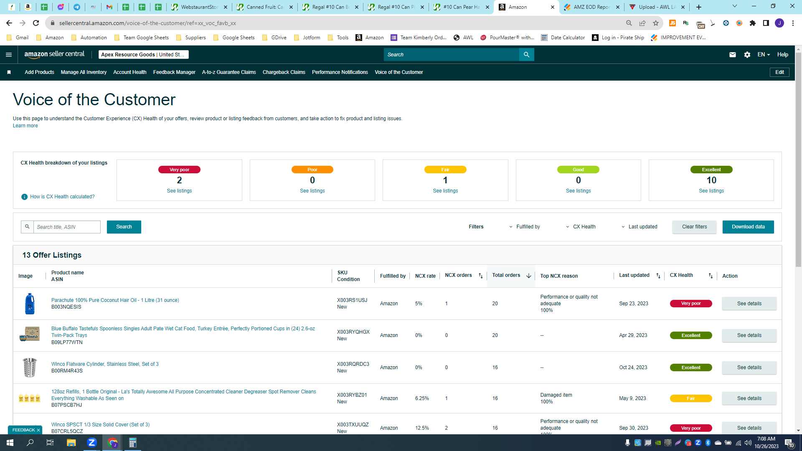Image resolution: width=802 pixels, height=451 pixels.
Task: Click the Clear filters button
Action: click(694, 227)
